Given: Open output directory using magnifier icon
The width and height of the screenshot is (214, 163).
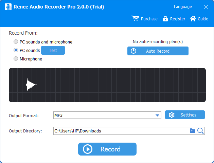Looking at the screenshot, I should click(200, 131).
